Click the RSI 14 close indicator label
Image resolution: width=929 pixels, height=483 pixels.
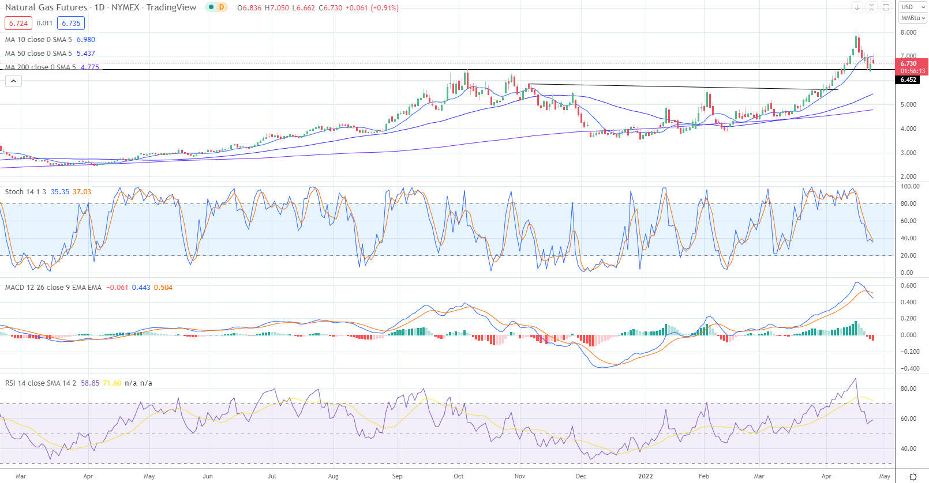pyautogui.click(x=40, y=383)
